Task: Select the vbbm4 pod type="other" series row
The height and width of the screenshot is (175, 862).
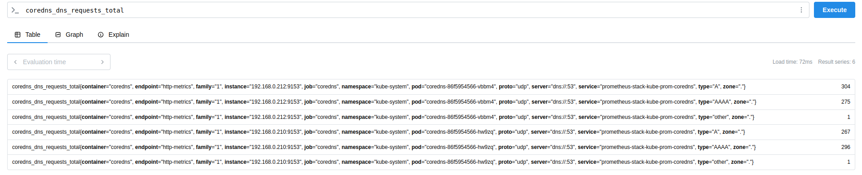Action: tap(431, 117)
